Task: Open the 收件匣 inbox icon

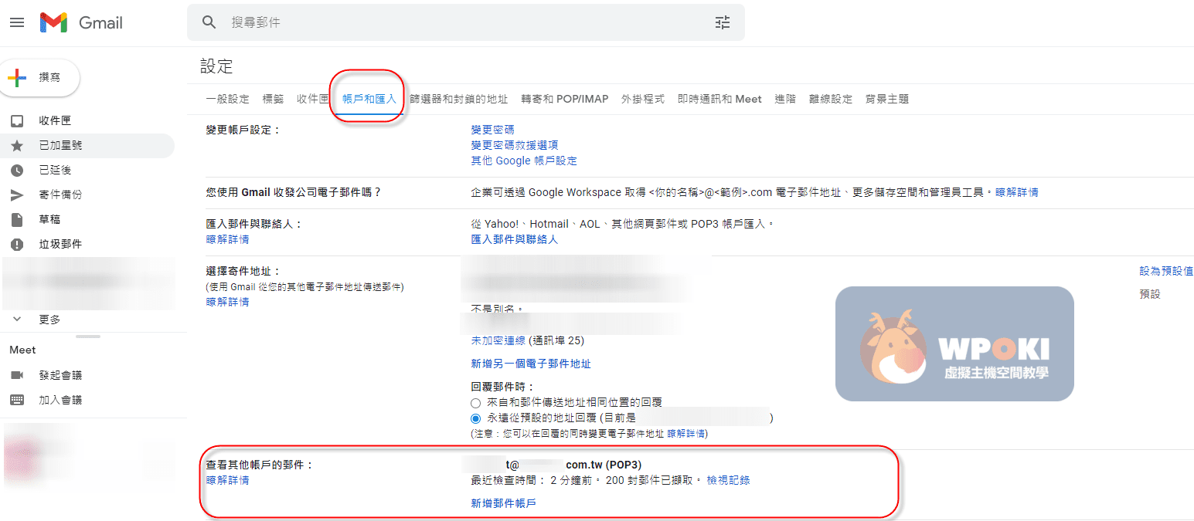Action: point(17,121)
